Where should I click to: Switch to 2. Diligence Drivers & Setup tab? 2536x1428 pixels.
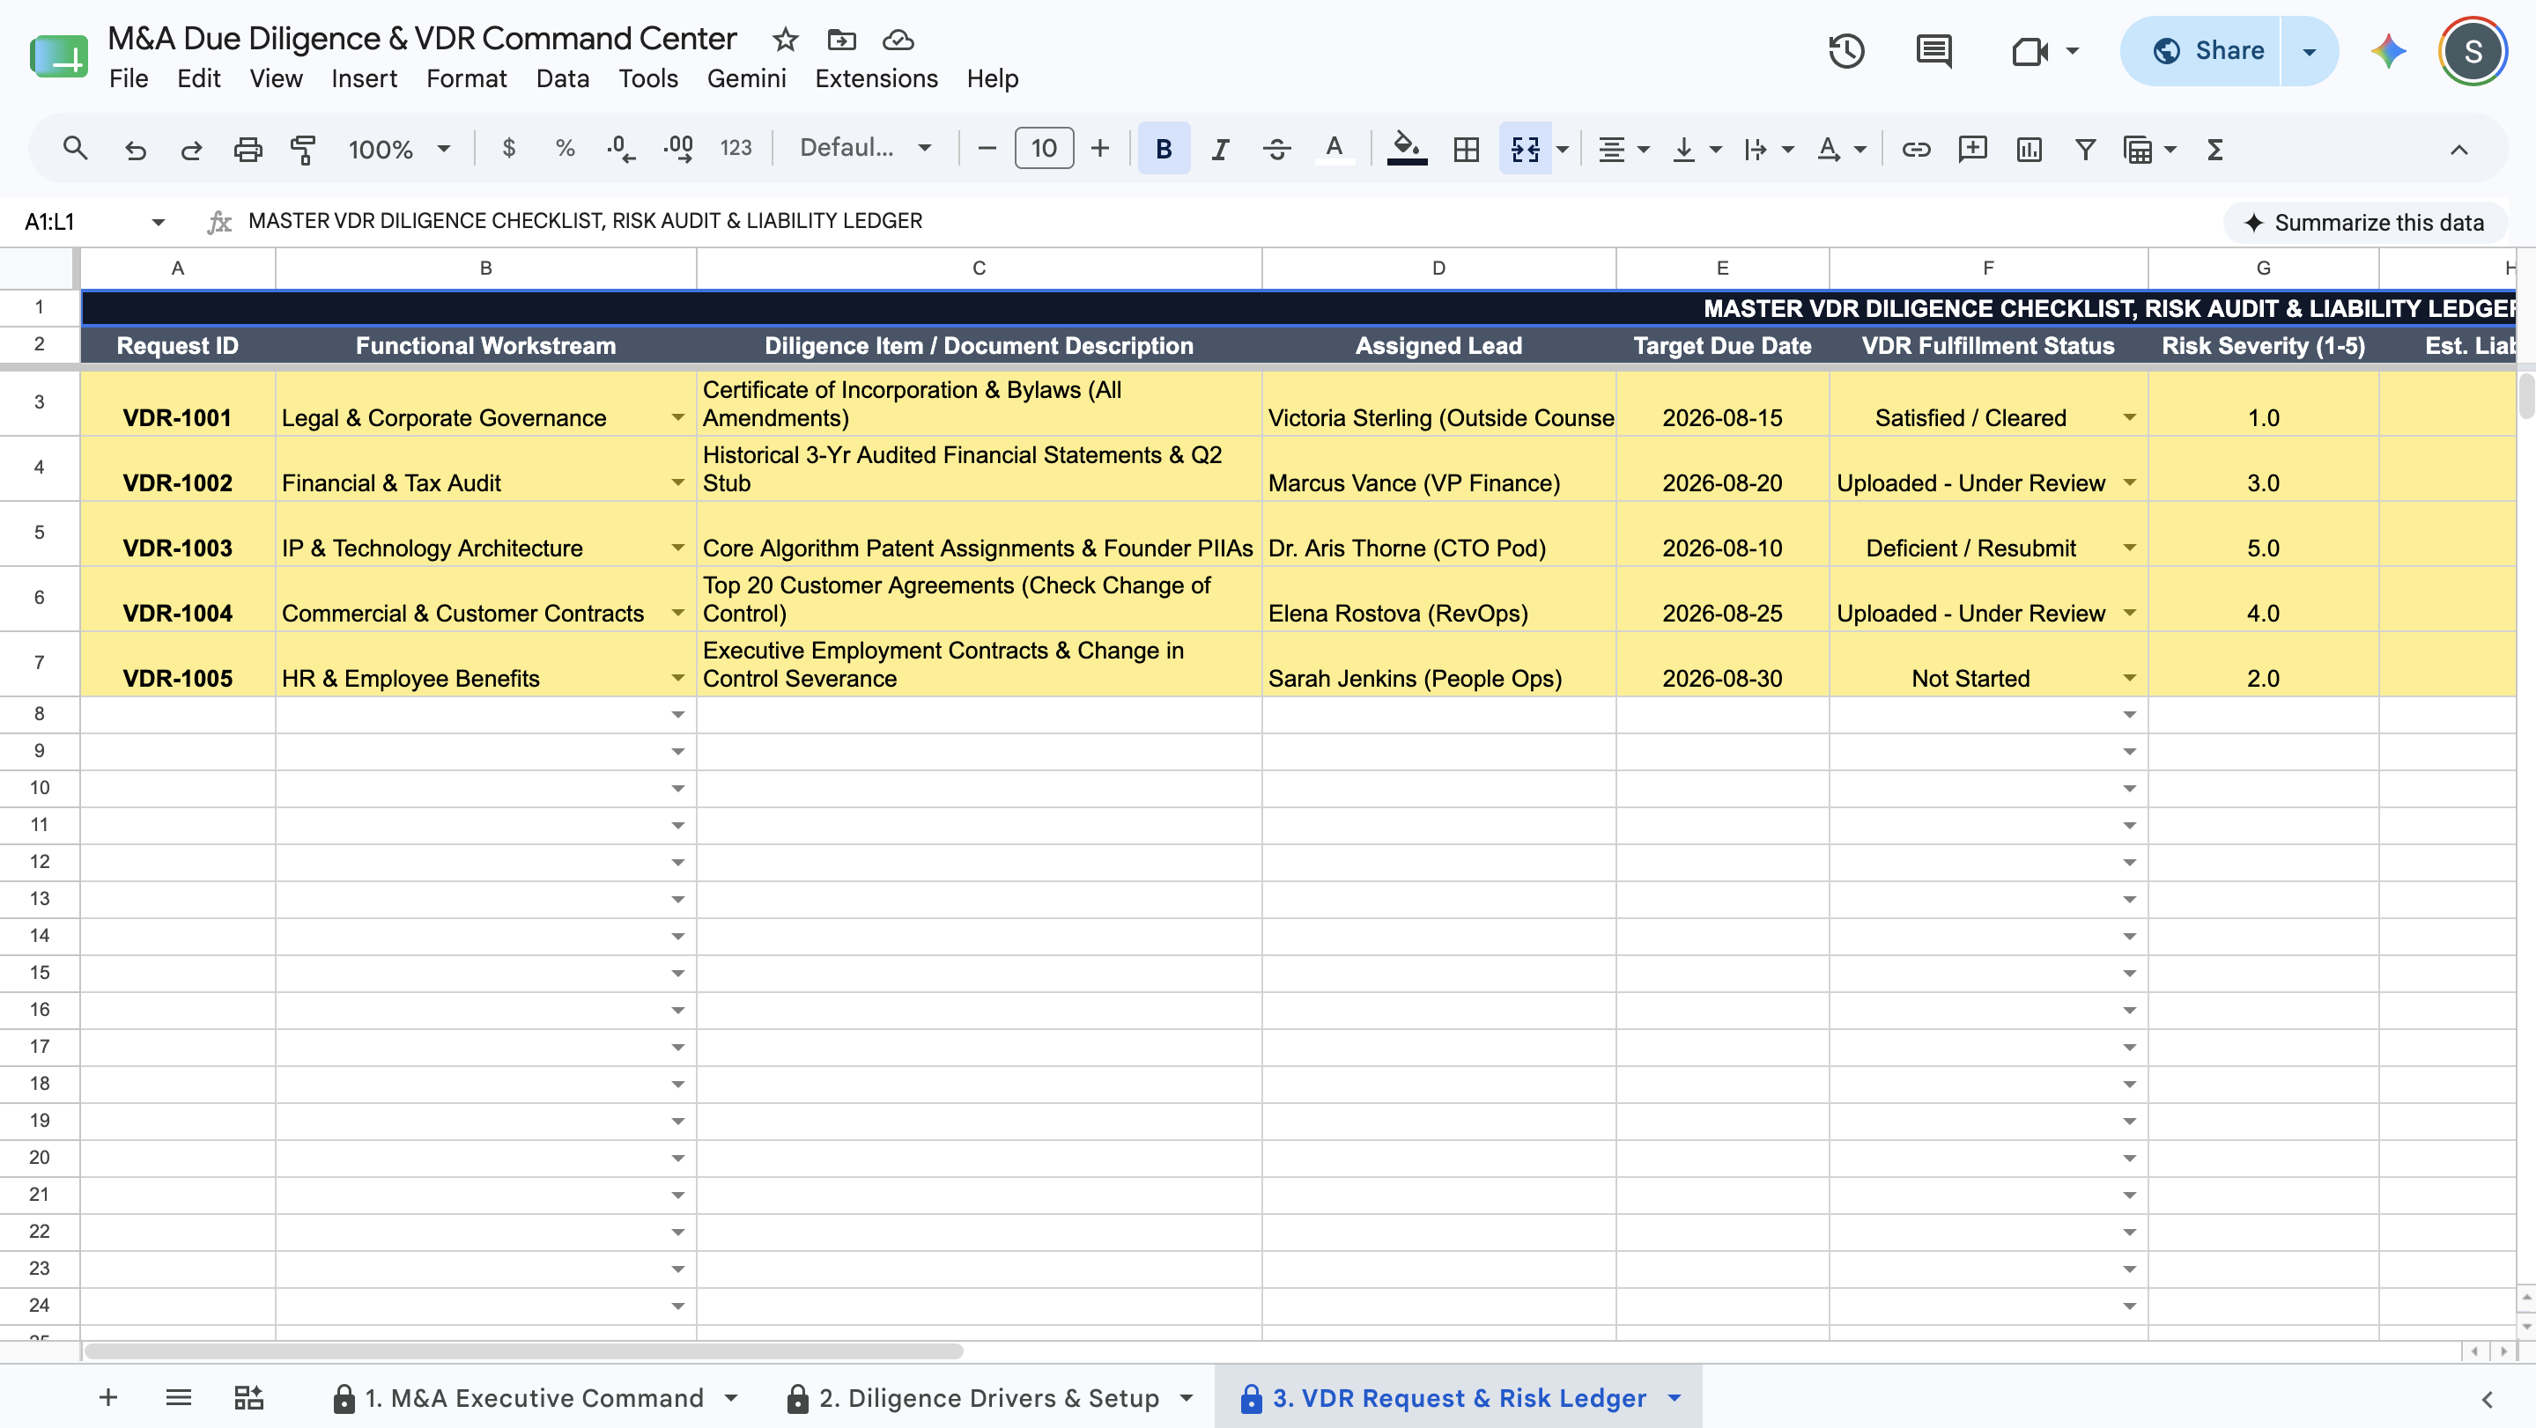pos(989,1397)
